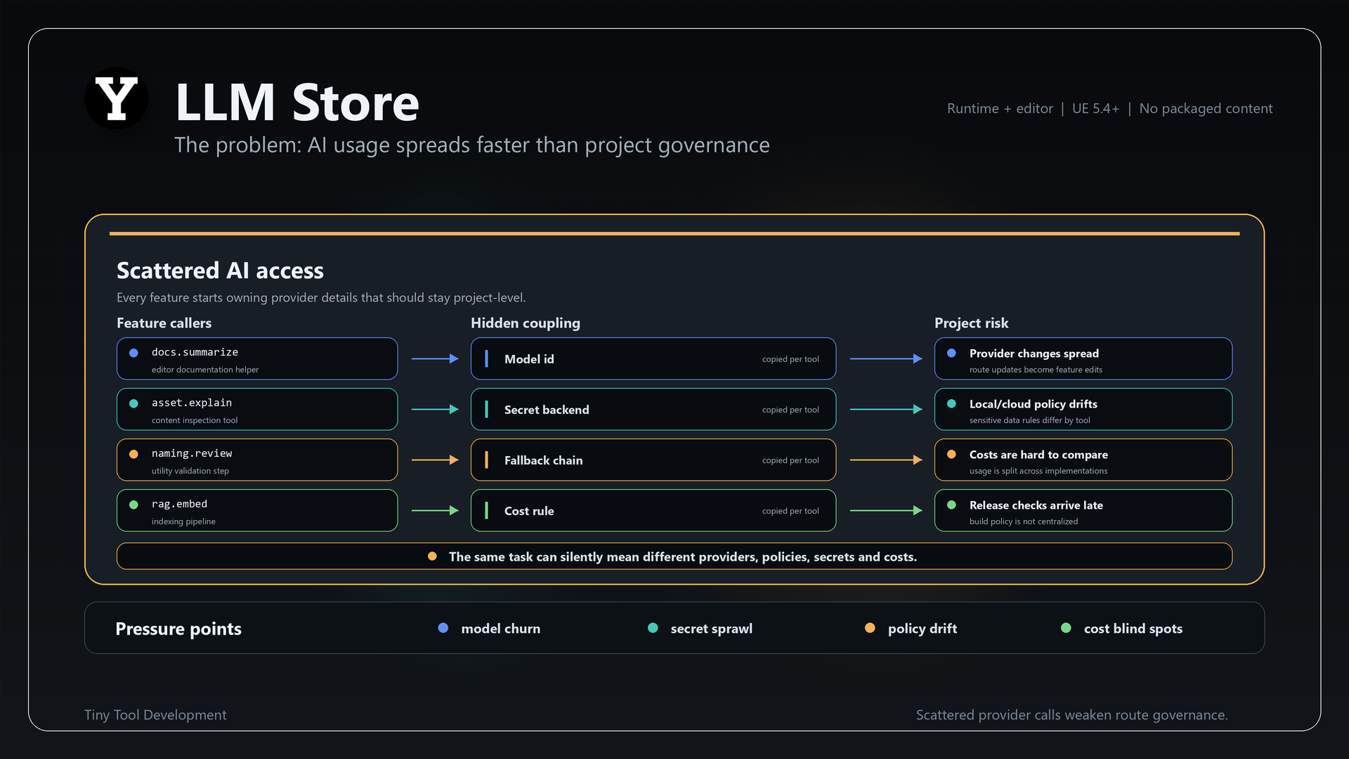
Task: Click the teal dot beside Local/cloud policy drifts
Action: pos(951,403)
